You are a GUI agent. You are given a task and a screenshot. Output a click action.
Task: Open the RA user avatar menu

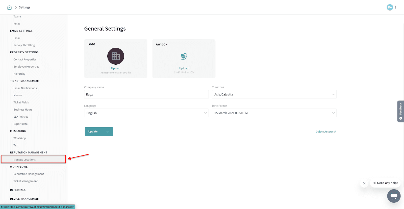coord(390,7)
